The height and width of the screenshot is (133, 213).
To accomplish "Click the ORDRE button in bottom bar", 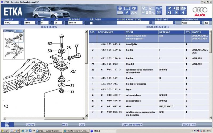I will pyautogui.click(x=30, y=124).
